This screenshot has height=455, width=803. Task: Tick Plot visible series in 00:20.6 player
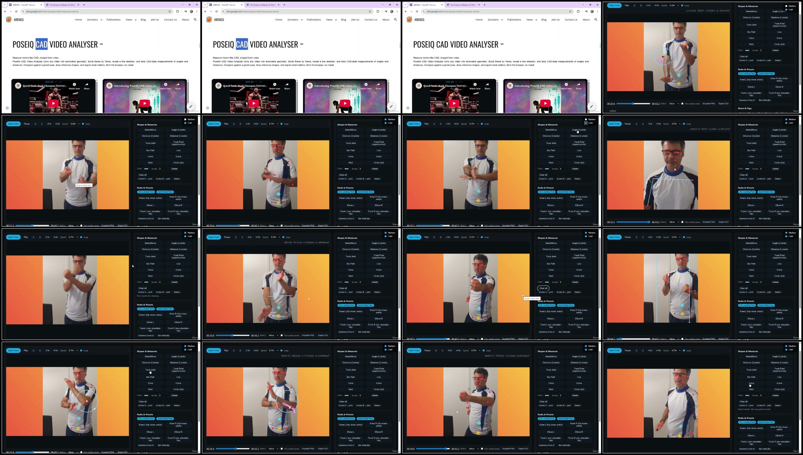coord(682,104)
